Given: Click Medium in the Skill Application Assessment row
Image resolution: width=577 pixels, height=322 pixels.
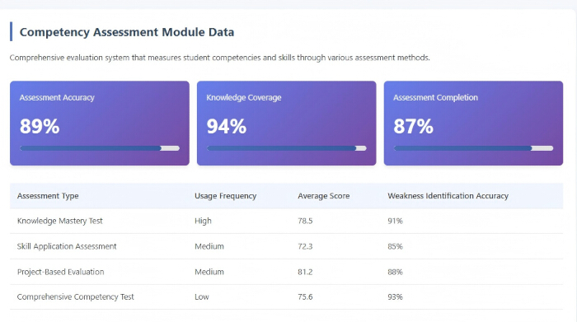Looking at the screenshot, I should 209,246.
